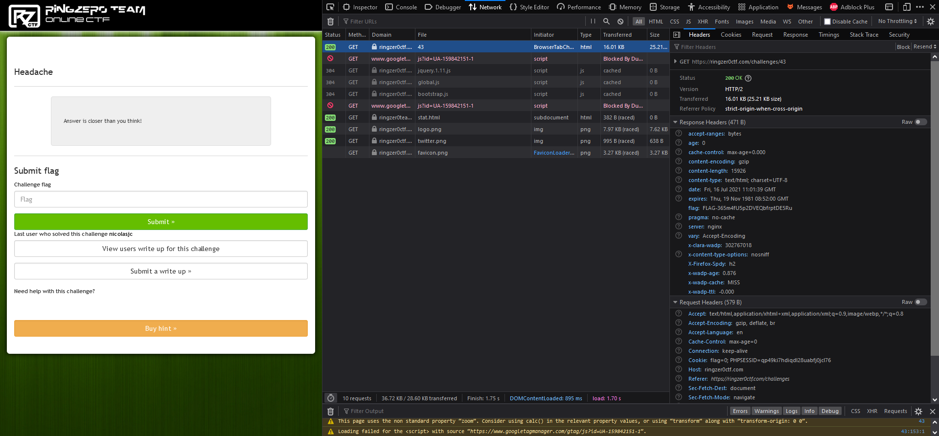Pause network recording
The width and height of the screenshot is (939, 436).
coord(593,22)
